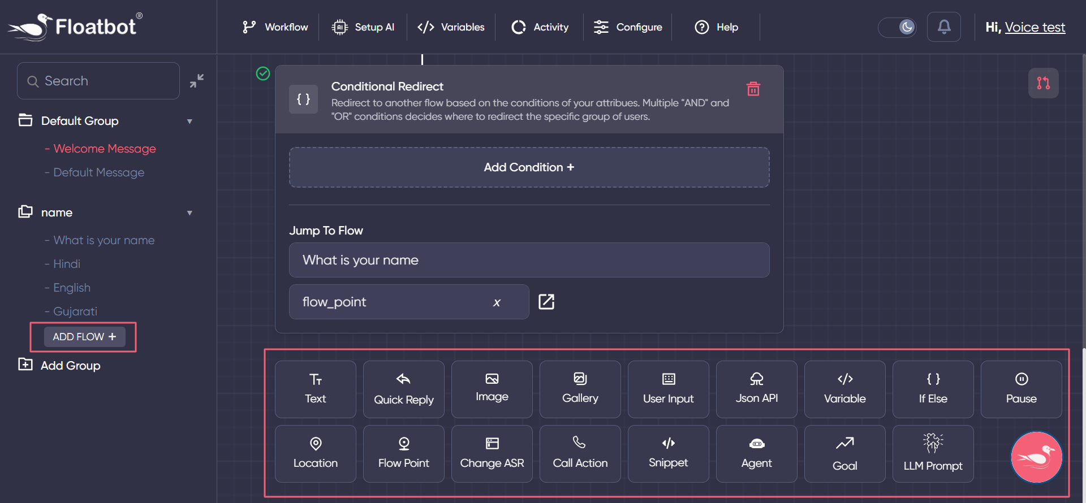1086x503 pixels.
Task: Add an Agent block
Action: (x=757, y=454)
